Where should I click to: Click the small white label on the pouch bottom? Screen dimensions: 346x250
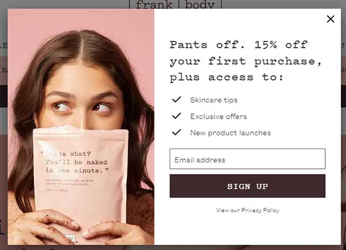point(70,238)
